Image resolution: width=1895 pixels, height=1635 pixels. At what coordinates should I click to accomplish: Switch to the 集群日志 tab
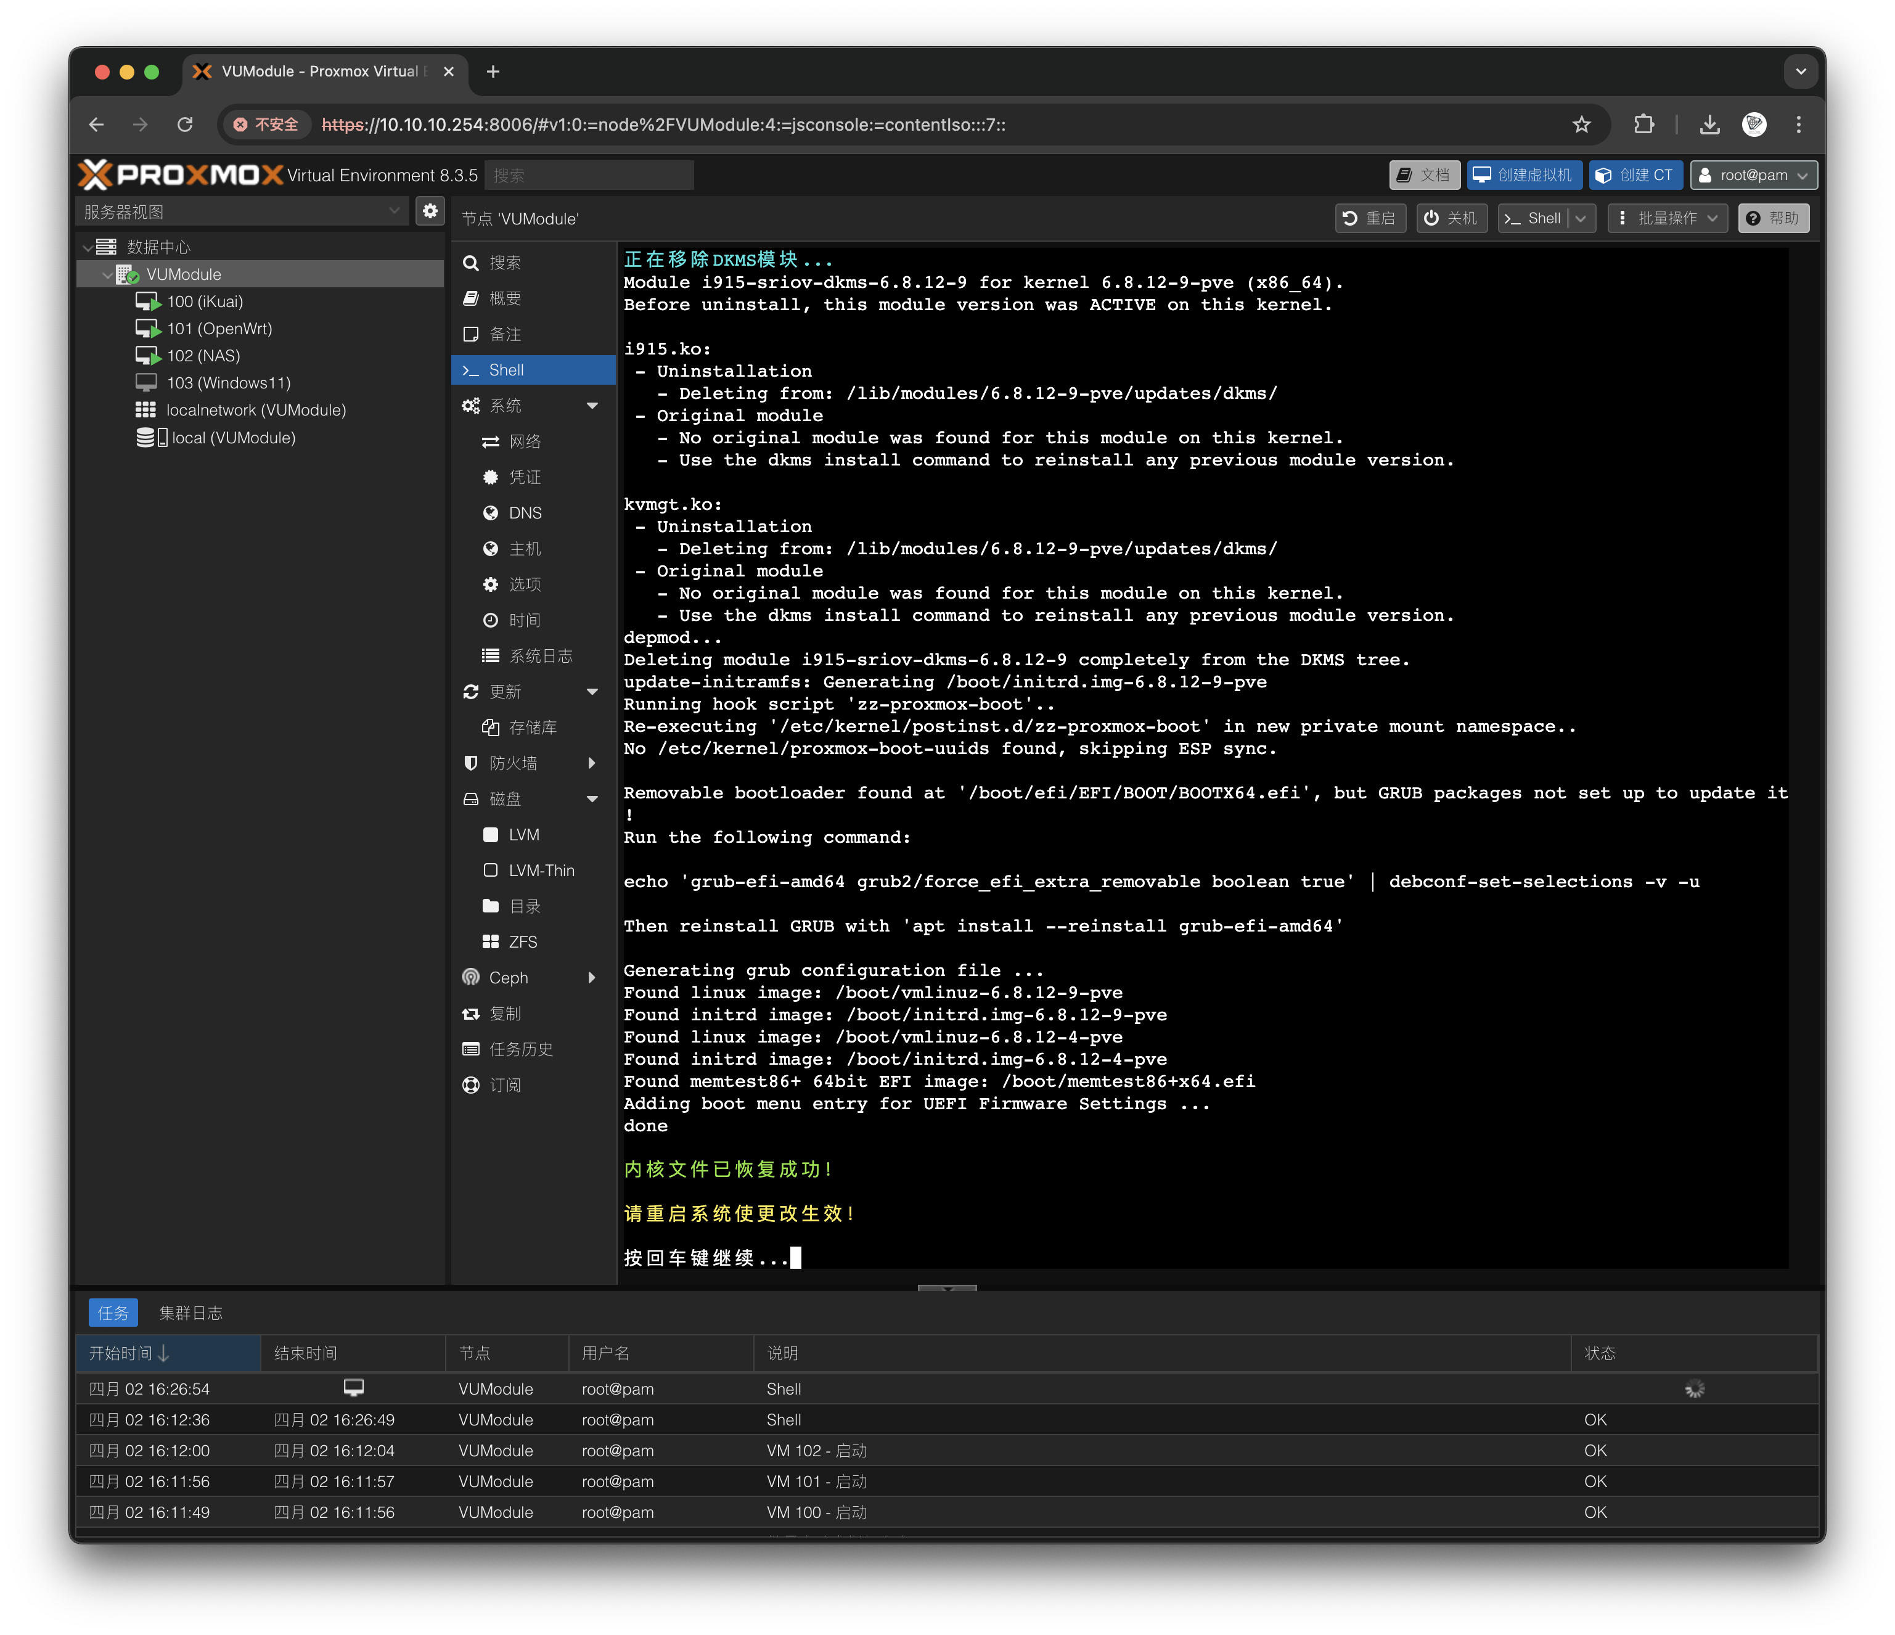(x=190, y=1313)
